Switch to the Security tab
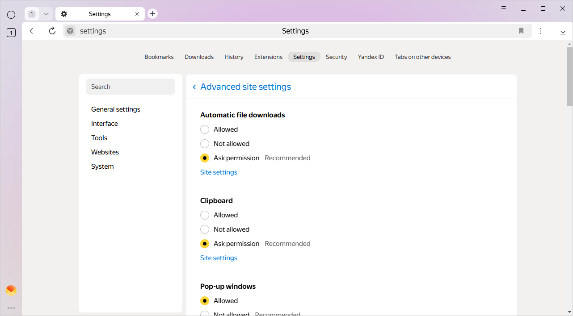Viewport: 573px width, 316px height. (336, 57)
